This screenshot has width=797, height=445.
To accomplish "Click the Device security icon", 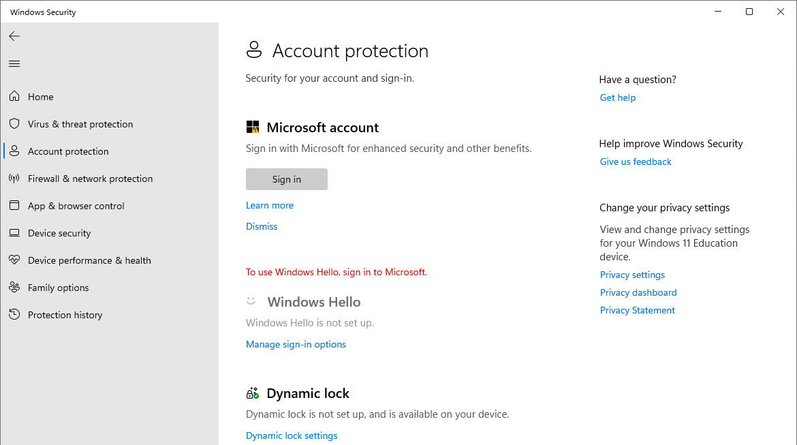I will (x=14, y=232).
